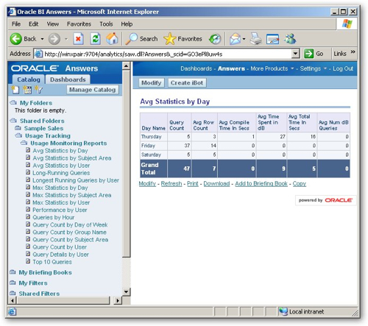Click the Print icon in browser toolbar

(x=256, y=39)
